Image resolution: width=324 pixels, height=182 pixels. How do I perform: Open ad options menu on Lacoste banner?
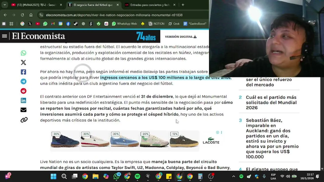pos(221,132)
